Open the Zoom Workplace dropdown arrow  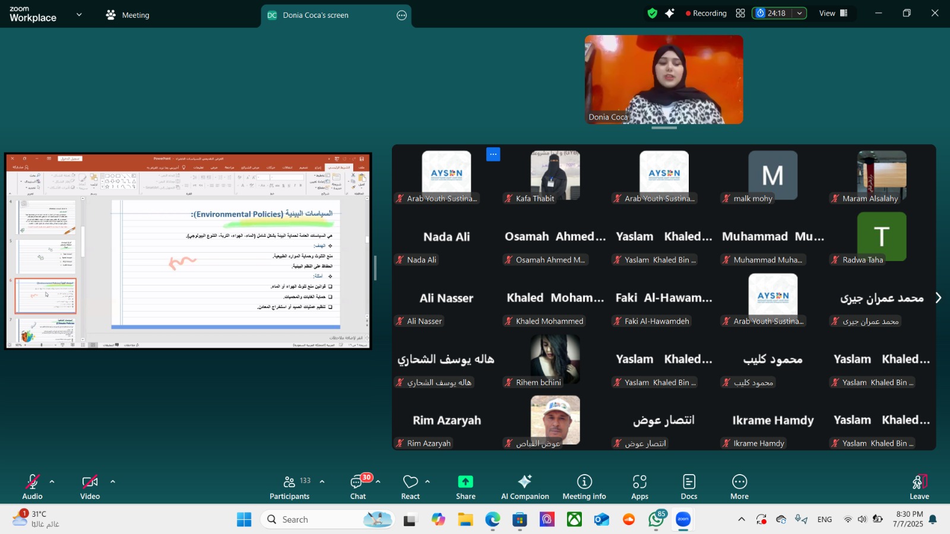(x=79, y=15)
